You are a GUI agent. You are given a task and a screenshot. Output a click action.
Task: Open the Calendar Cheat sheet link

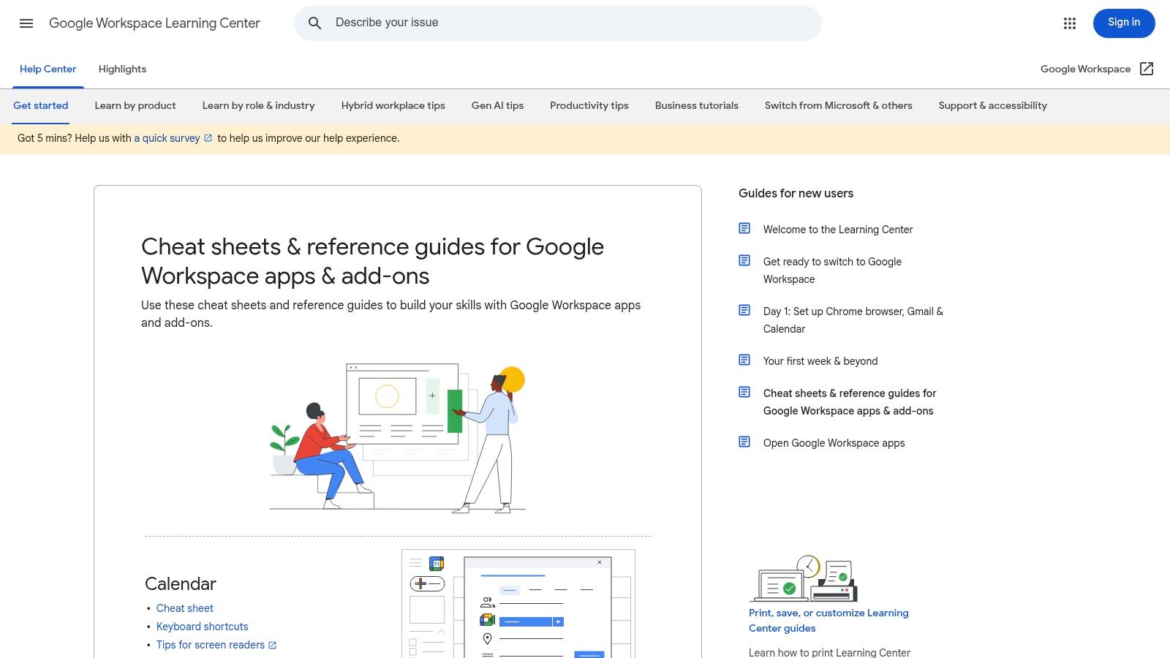(184, 608)
